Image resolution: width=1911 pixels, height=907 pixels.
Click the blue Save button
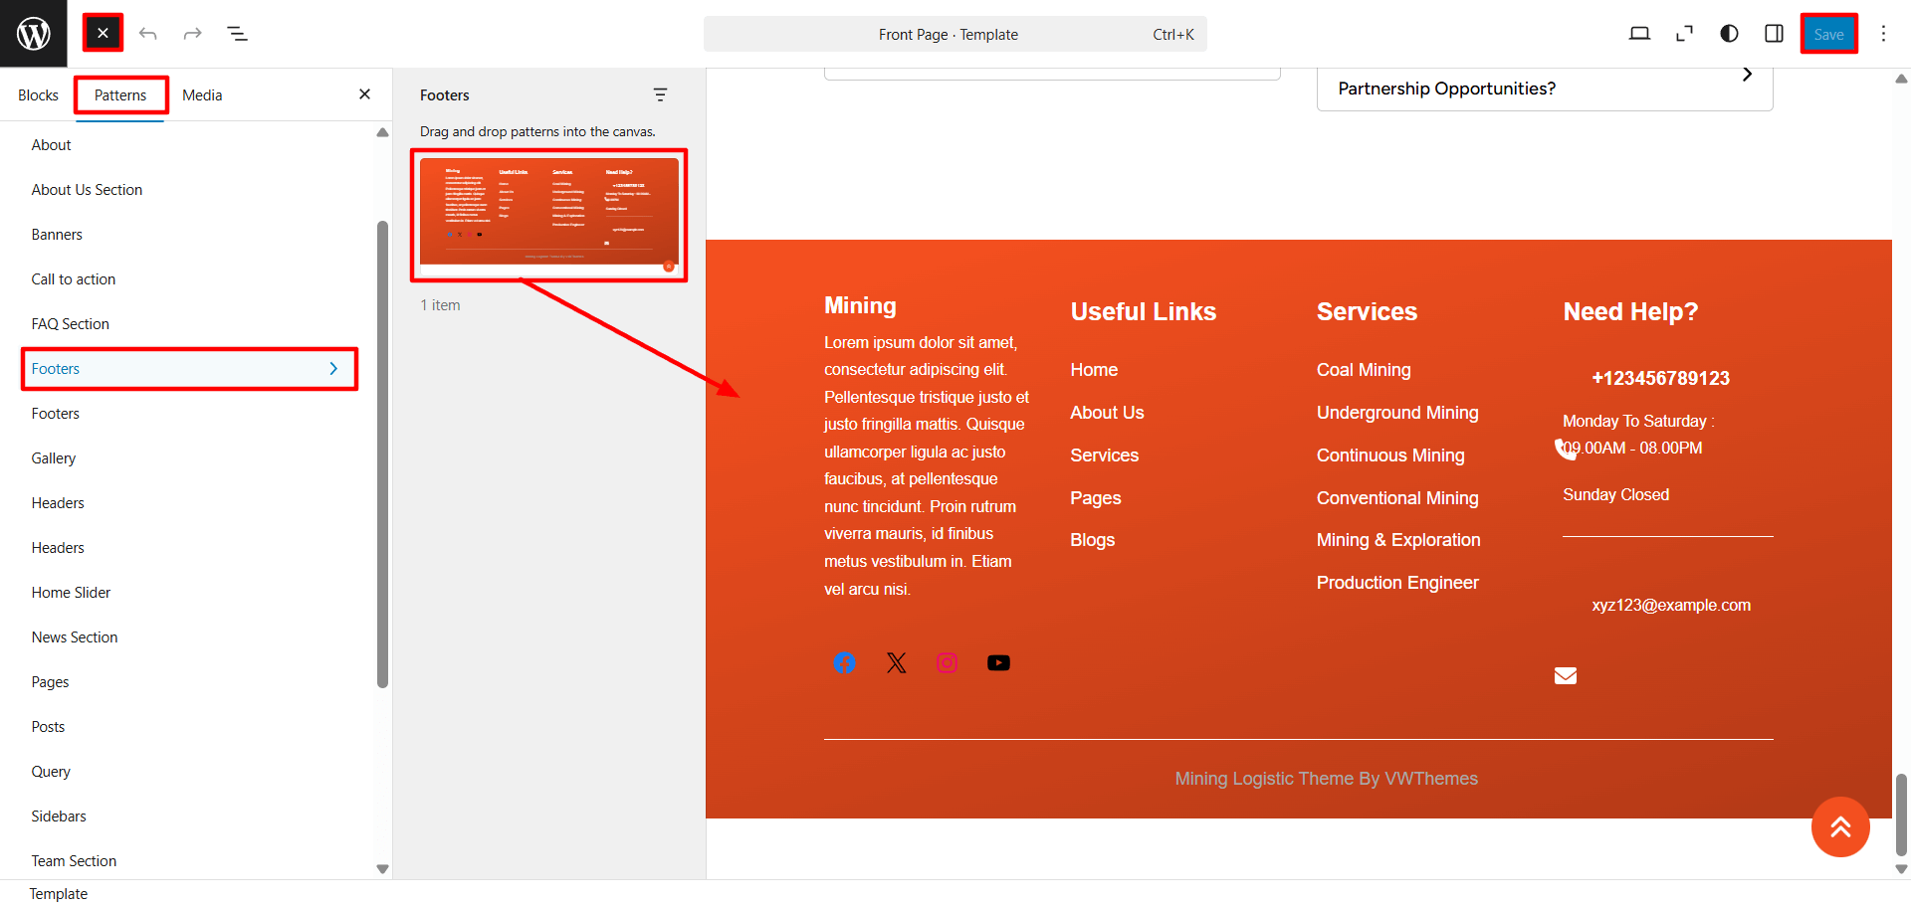(x=1828, y=34)
